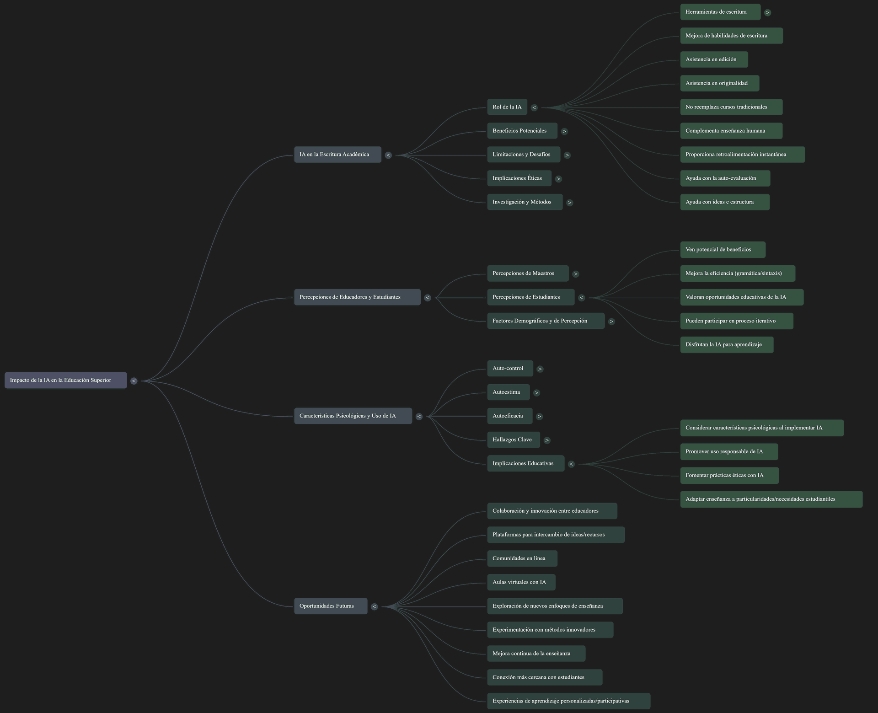Screen dimensions: 878x713
Task: Expand Implicaciones Éticas node
Action: click(x=558, y=179)
